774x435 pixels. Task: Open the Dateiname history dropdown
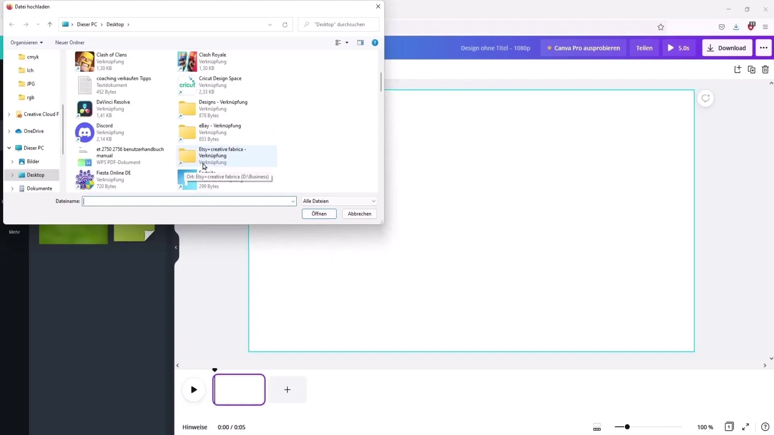(293, 201)
